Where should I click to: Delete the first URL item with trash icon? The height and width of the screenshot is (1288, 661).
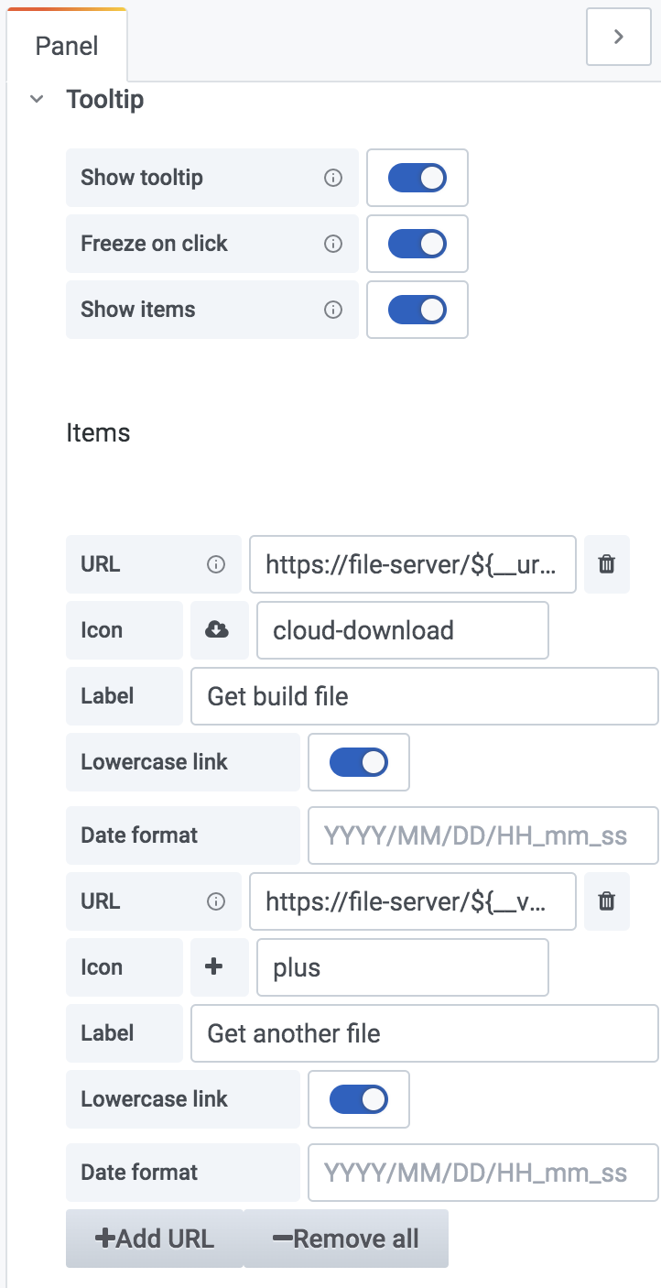pyautogui.click(x=607, y=564)
